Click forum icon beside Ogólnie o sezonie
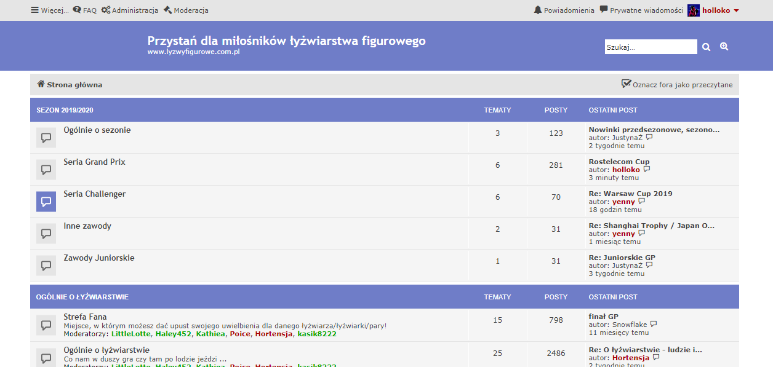Screen dimensions: 773x367 pyautogui.click(x=46, y=138)
